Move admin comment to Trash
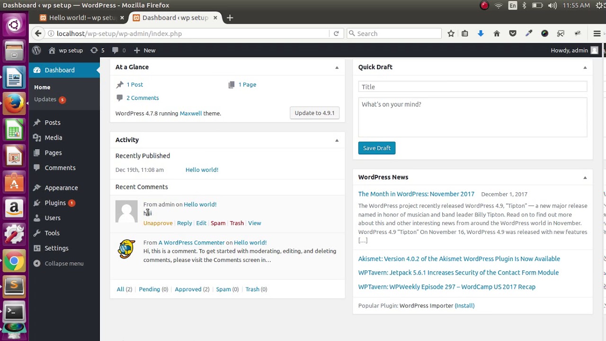Screen dimensions: 606x341 [237, 223]
